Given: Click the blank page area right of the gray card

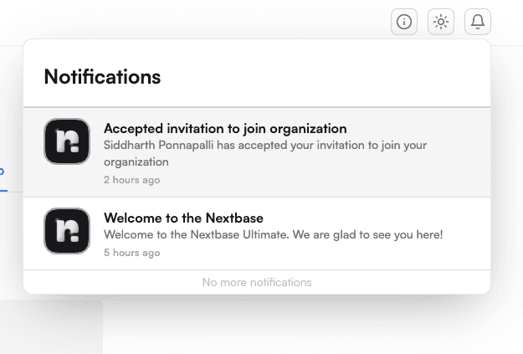Looking at the screenshot, I should click(318, 331).
